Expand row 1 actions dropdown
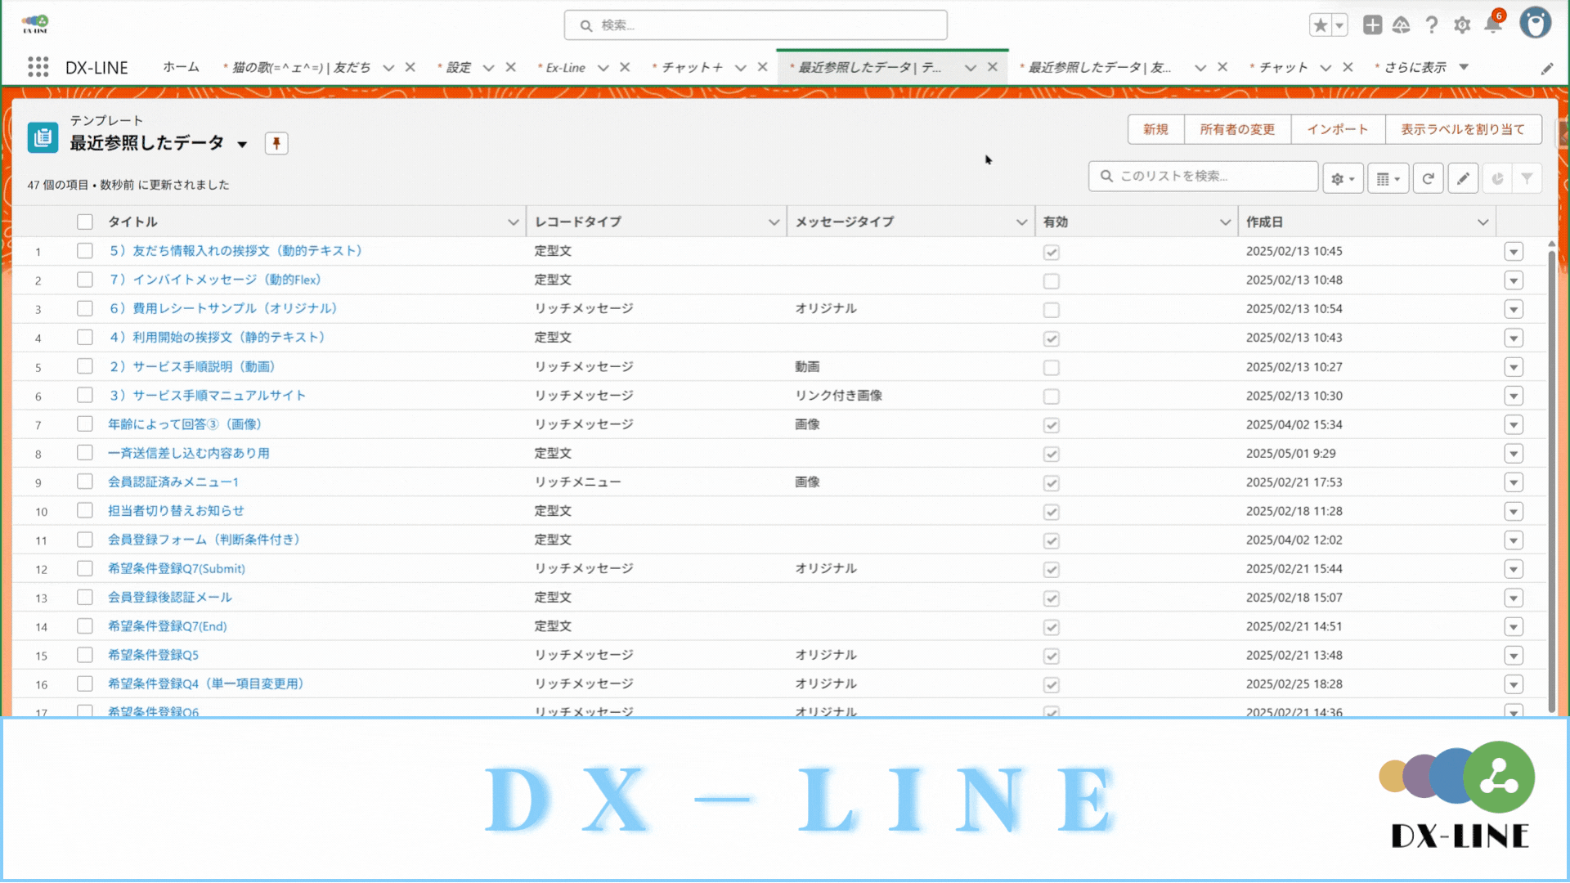Viewport: 1570px width, 883px height. tap(1514, 252)
